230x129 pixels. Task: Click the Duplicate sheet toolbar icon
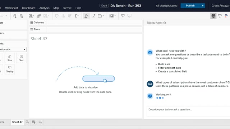tap(39, 16)
